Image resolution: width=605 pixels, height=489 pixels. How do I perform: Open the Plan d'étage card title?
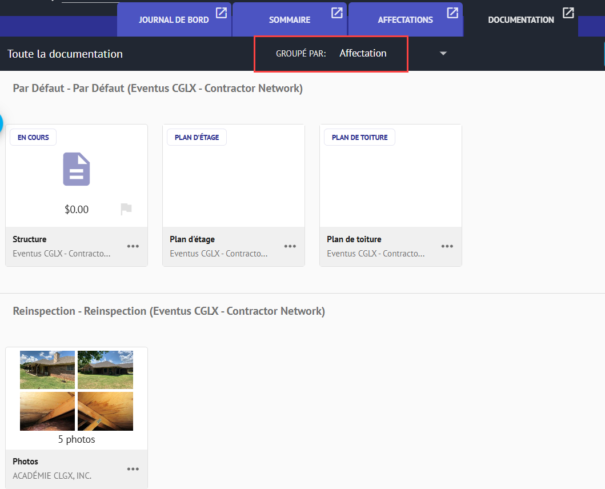click(192, 239)
